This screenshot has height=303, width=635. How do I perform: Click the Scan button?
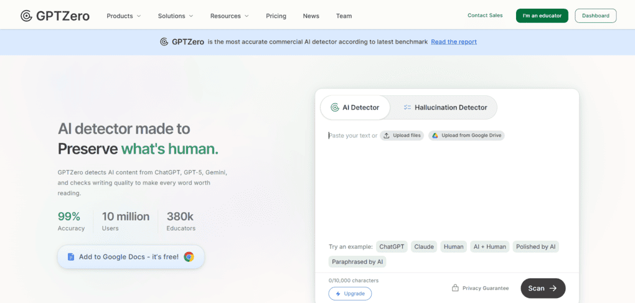[543, 288]
